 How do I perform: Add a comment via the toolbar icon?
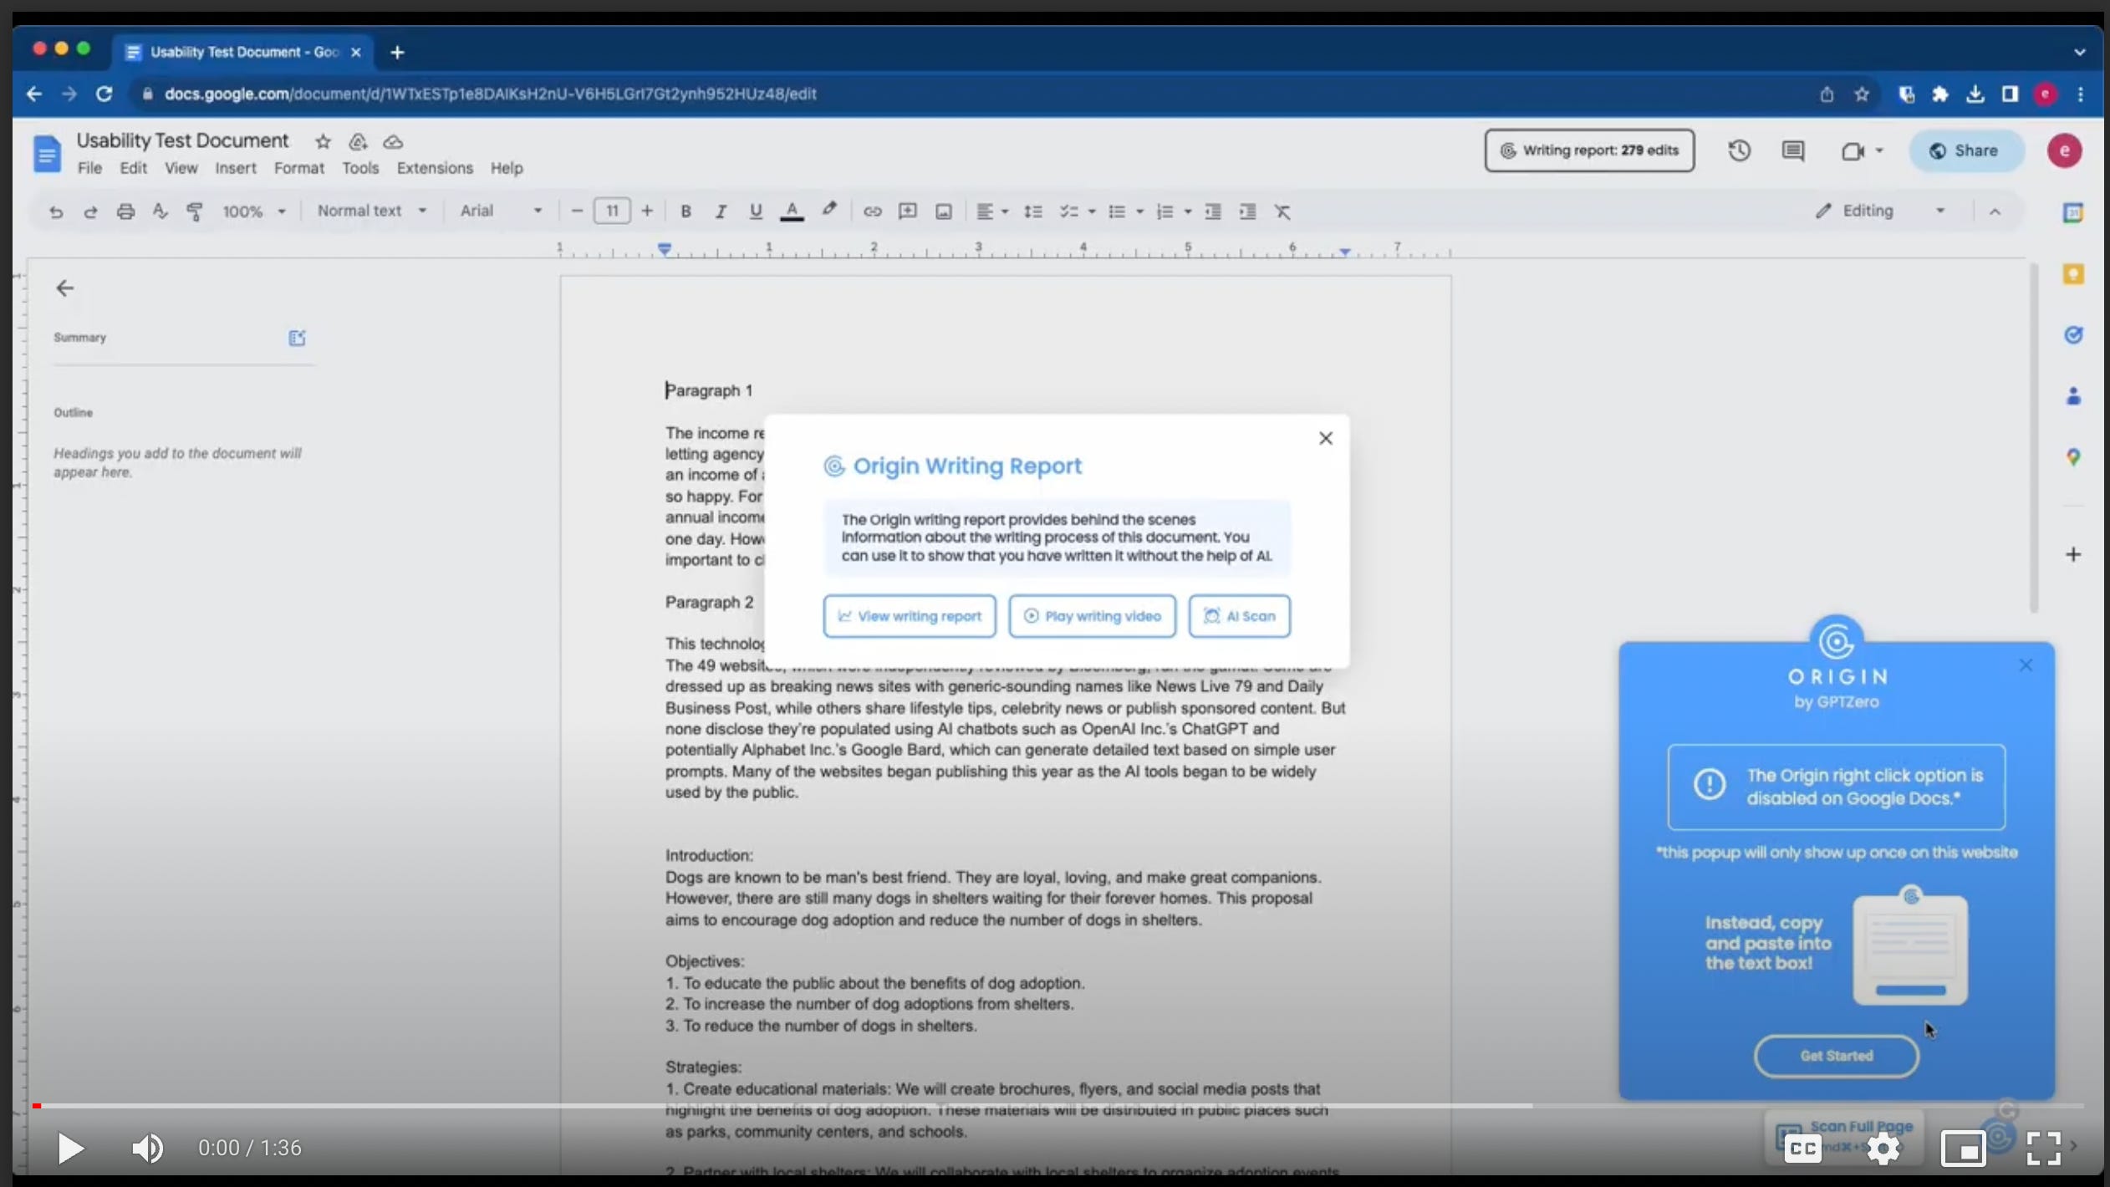[907, 211]
